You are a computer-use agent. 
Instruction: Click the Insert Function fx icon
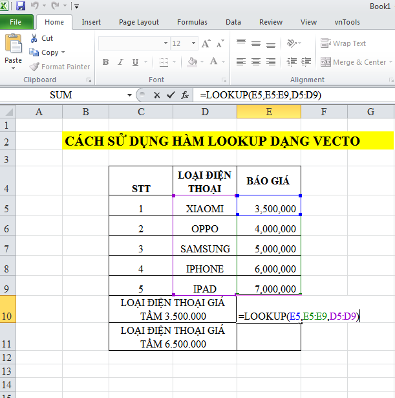tap(184, 95)
